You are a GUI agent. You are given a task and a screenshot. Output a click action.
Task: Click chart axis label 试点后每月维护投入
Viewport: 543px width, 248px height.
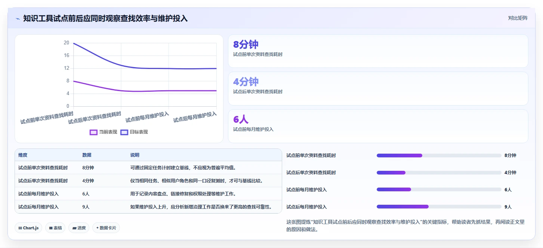click(x=195, y=117)
